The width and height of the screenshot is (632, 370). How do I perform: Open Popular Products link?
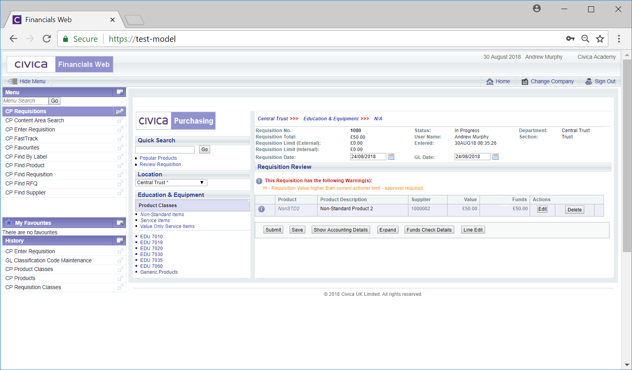(158, 158)
